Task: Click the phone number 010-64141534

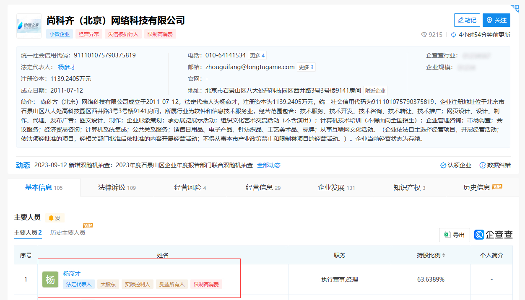Action: [x=226, y=55]
